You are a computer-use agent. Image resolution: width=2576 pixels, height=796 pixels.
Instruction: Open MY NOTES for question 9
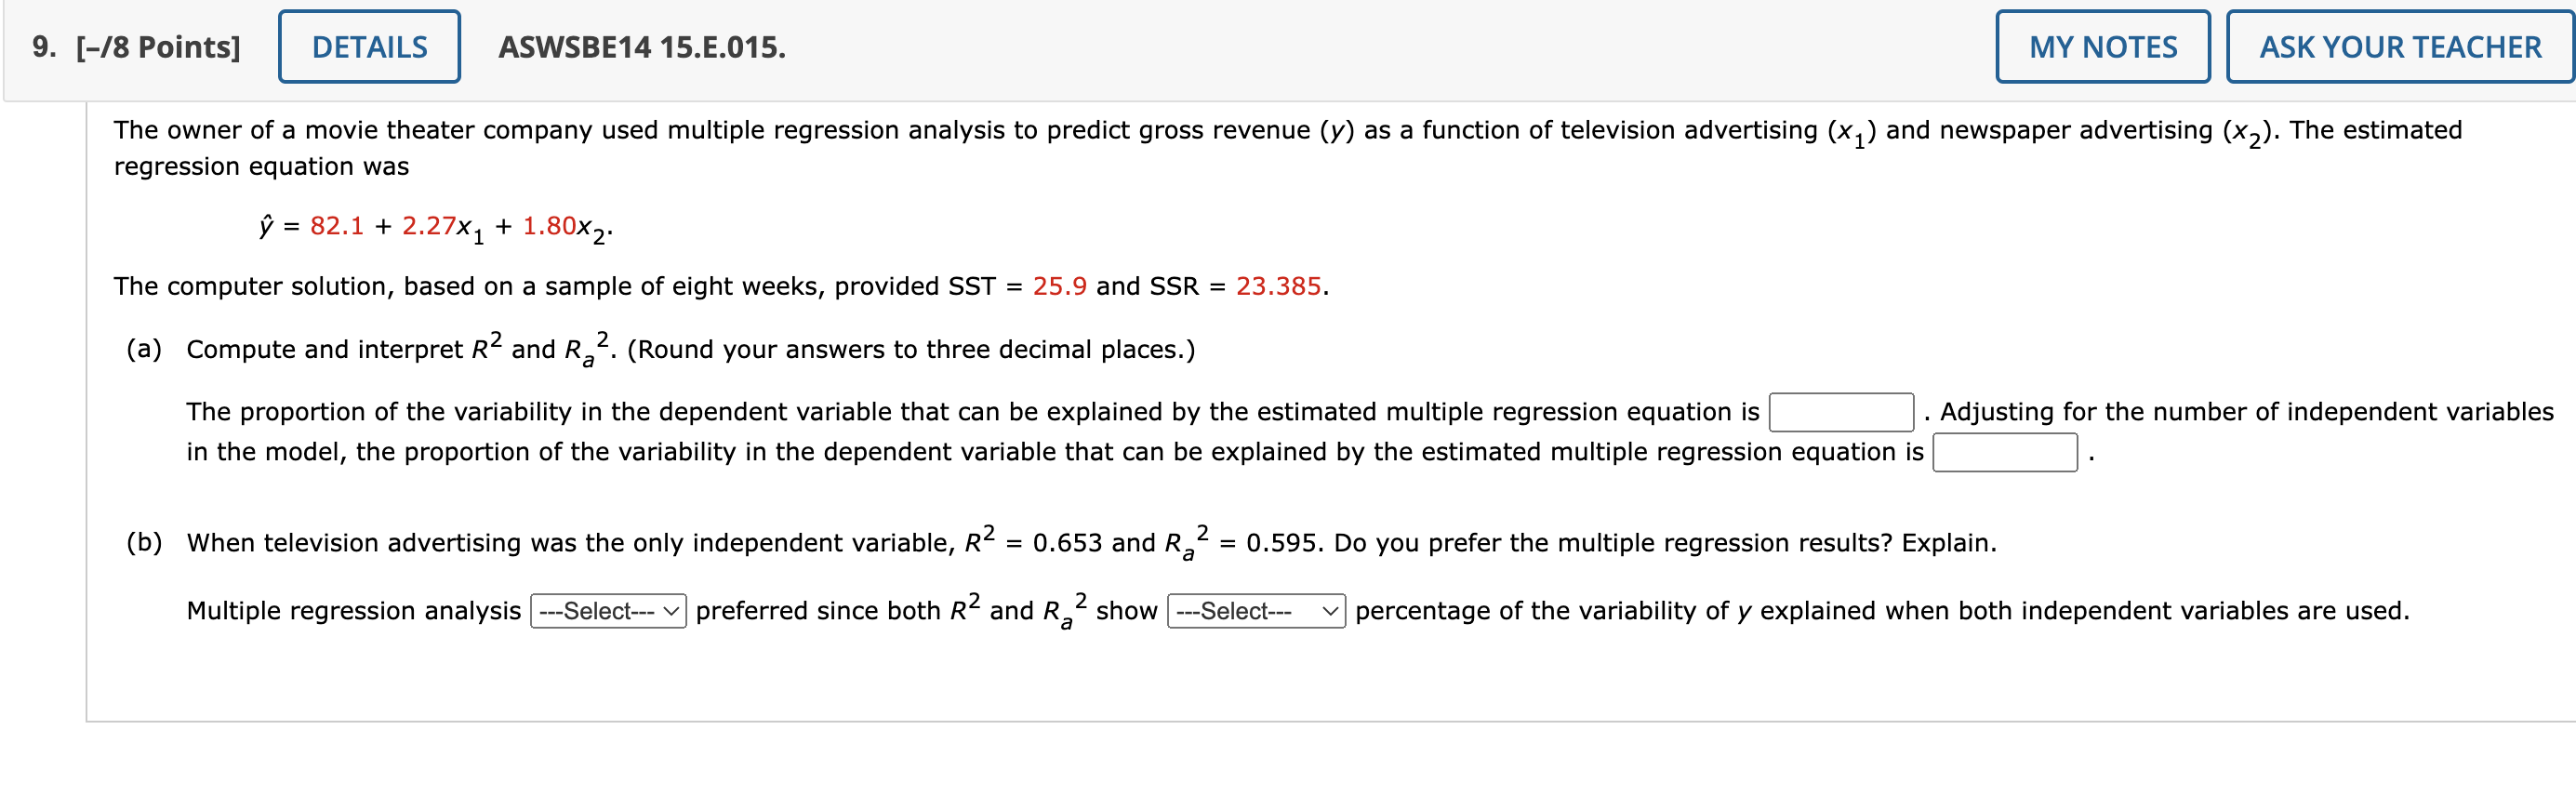pos(2102,46)
